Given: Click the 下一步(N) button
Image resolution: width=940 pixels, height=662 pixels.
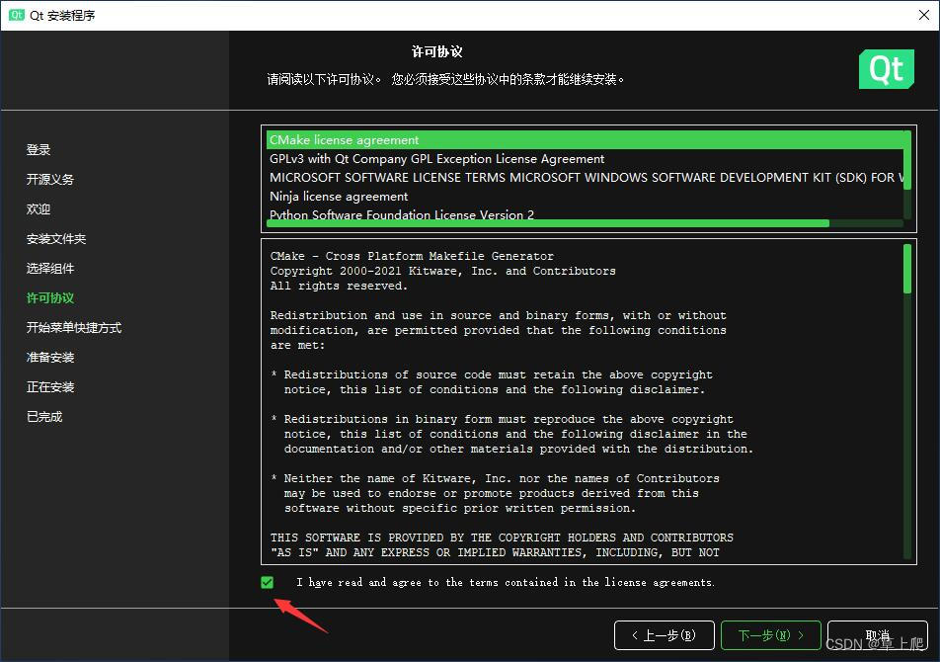Looking at the screenshot, I should [770, 635].
